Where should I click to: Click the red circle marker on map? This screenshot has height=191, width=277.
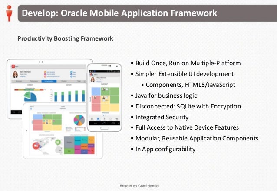click(x=36, y=146)
